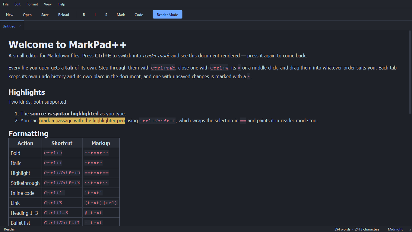This screenshot has height=232, width=412.
Task: Click the Highlight table cell
Action: (25, 173)
